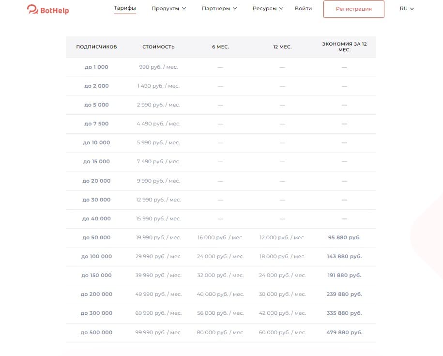Select the 'до 1 000' subscribers cell
Image resolution: width=443 pixels, height=356 pixels.
[x=97, y=67]
